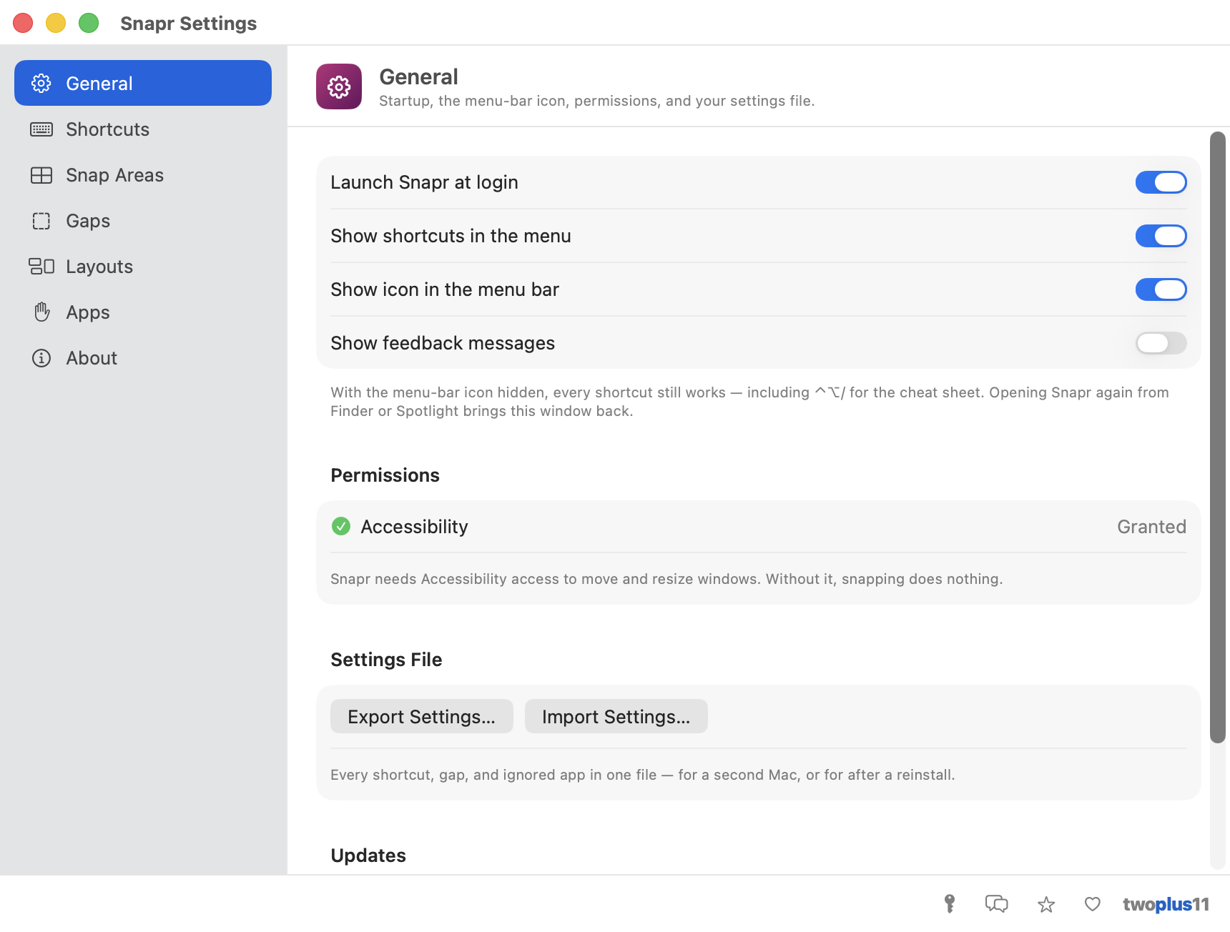
Task: Select the General sidebar tab
Action: click(143, 83)
